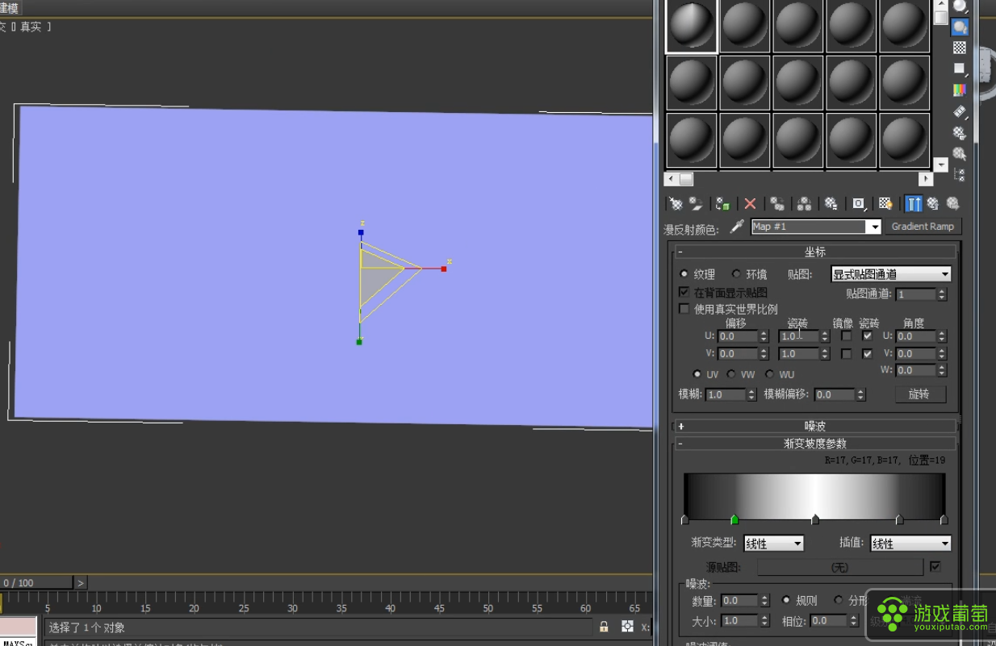Screen dimensions: 996x646
Task: Collapse the 渐变坡度参数 rollout
Action: point(815,444)
